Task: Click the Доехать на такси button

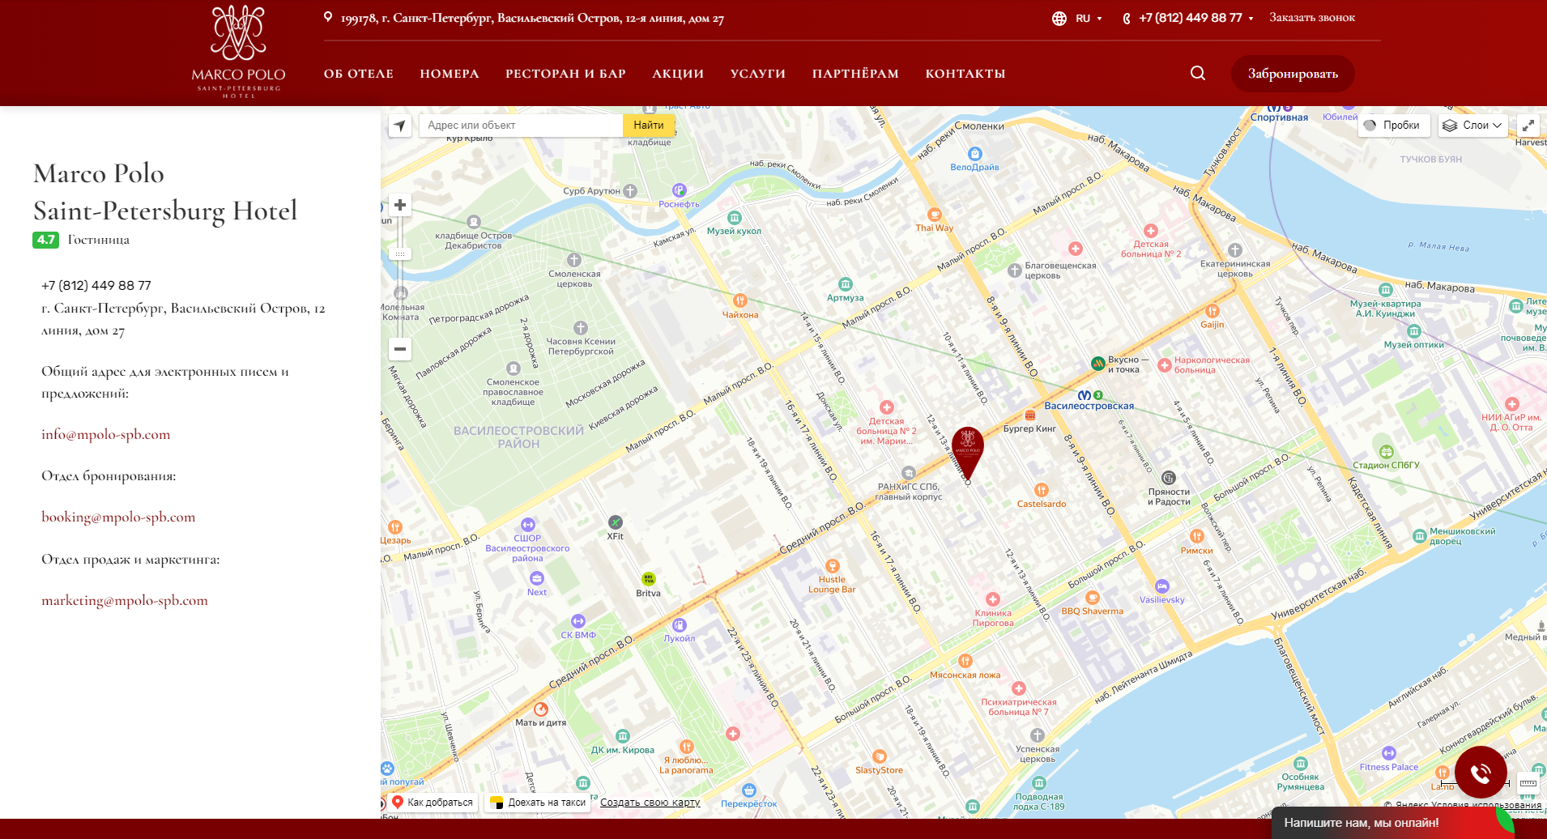Action: 538,803
